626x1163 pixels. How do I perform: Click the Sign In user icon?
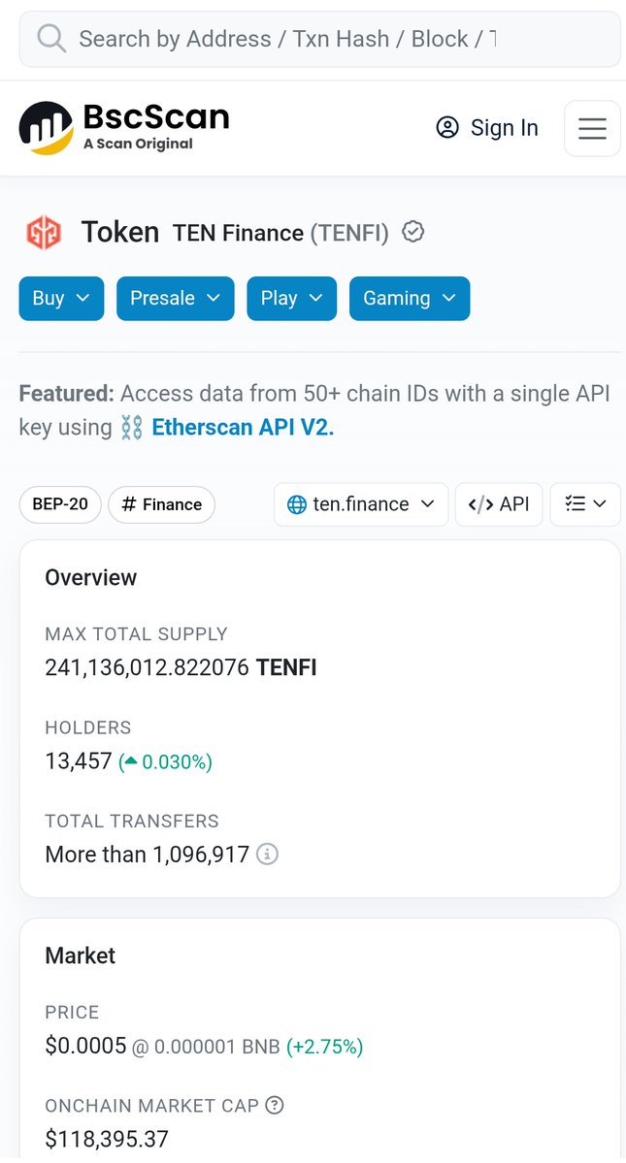click(447, 128)
